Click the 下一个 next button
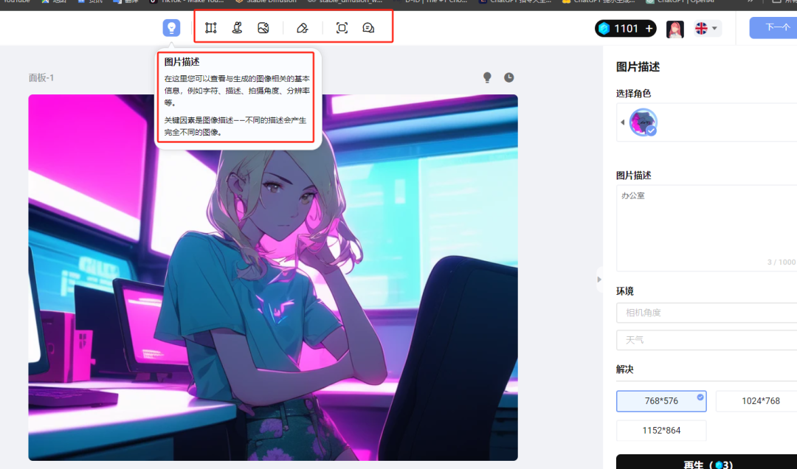This screenshot has height=469, width=797. click(773, 27)
